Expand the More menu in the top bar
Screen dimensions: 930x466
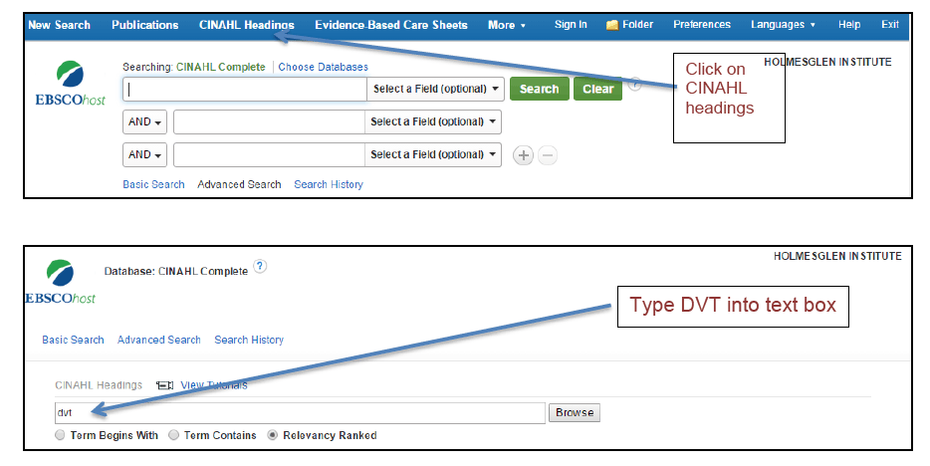(x=507, y=25)
